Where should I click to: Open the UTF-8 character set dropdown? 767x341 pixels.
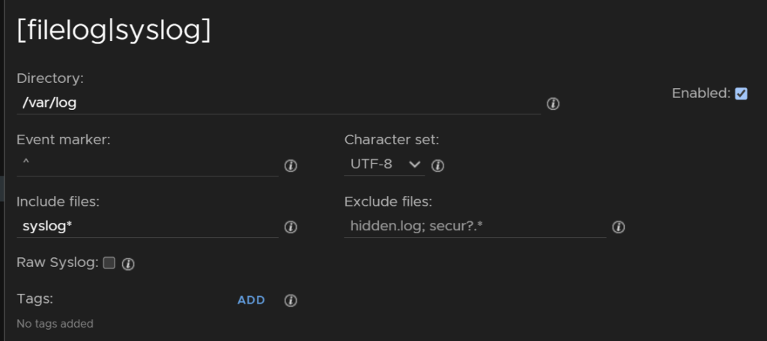click(384, 165)
